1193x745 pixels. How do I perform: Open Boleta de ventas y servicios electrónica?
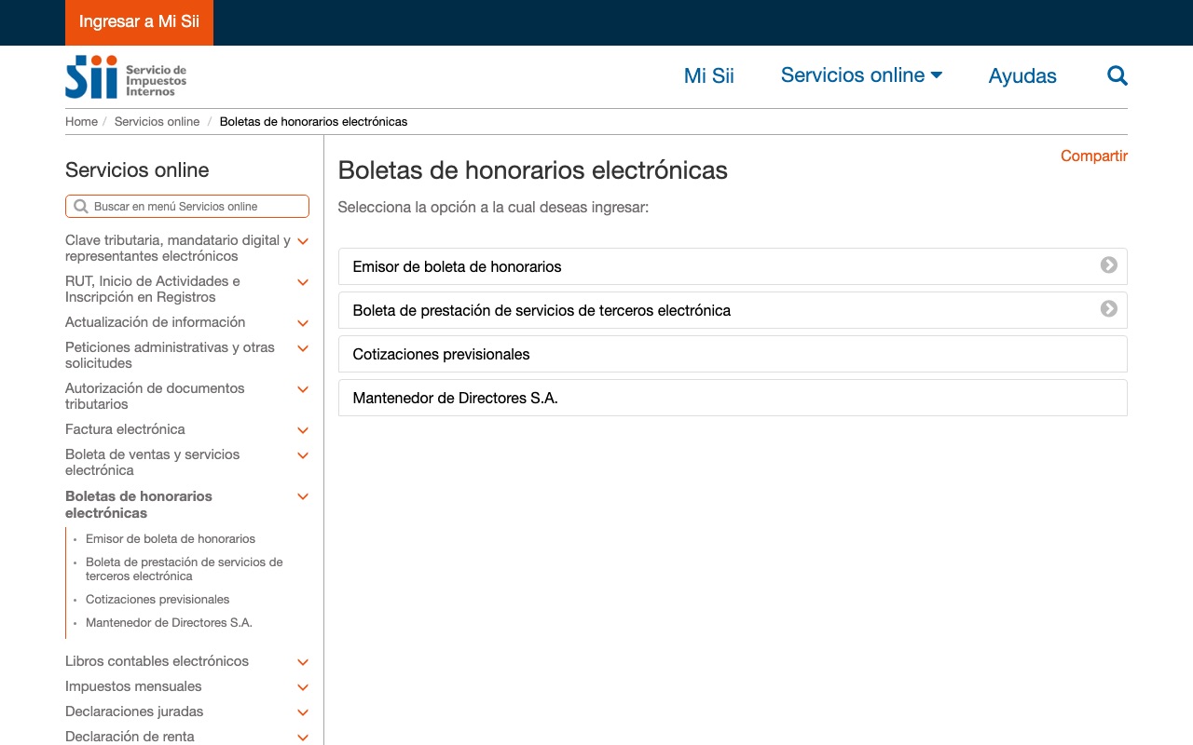pyautogui.click(x=152, y=462)
